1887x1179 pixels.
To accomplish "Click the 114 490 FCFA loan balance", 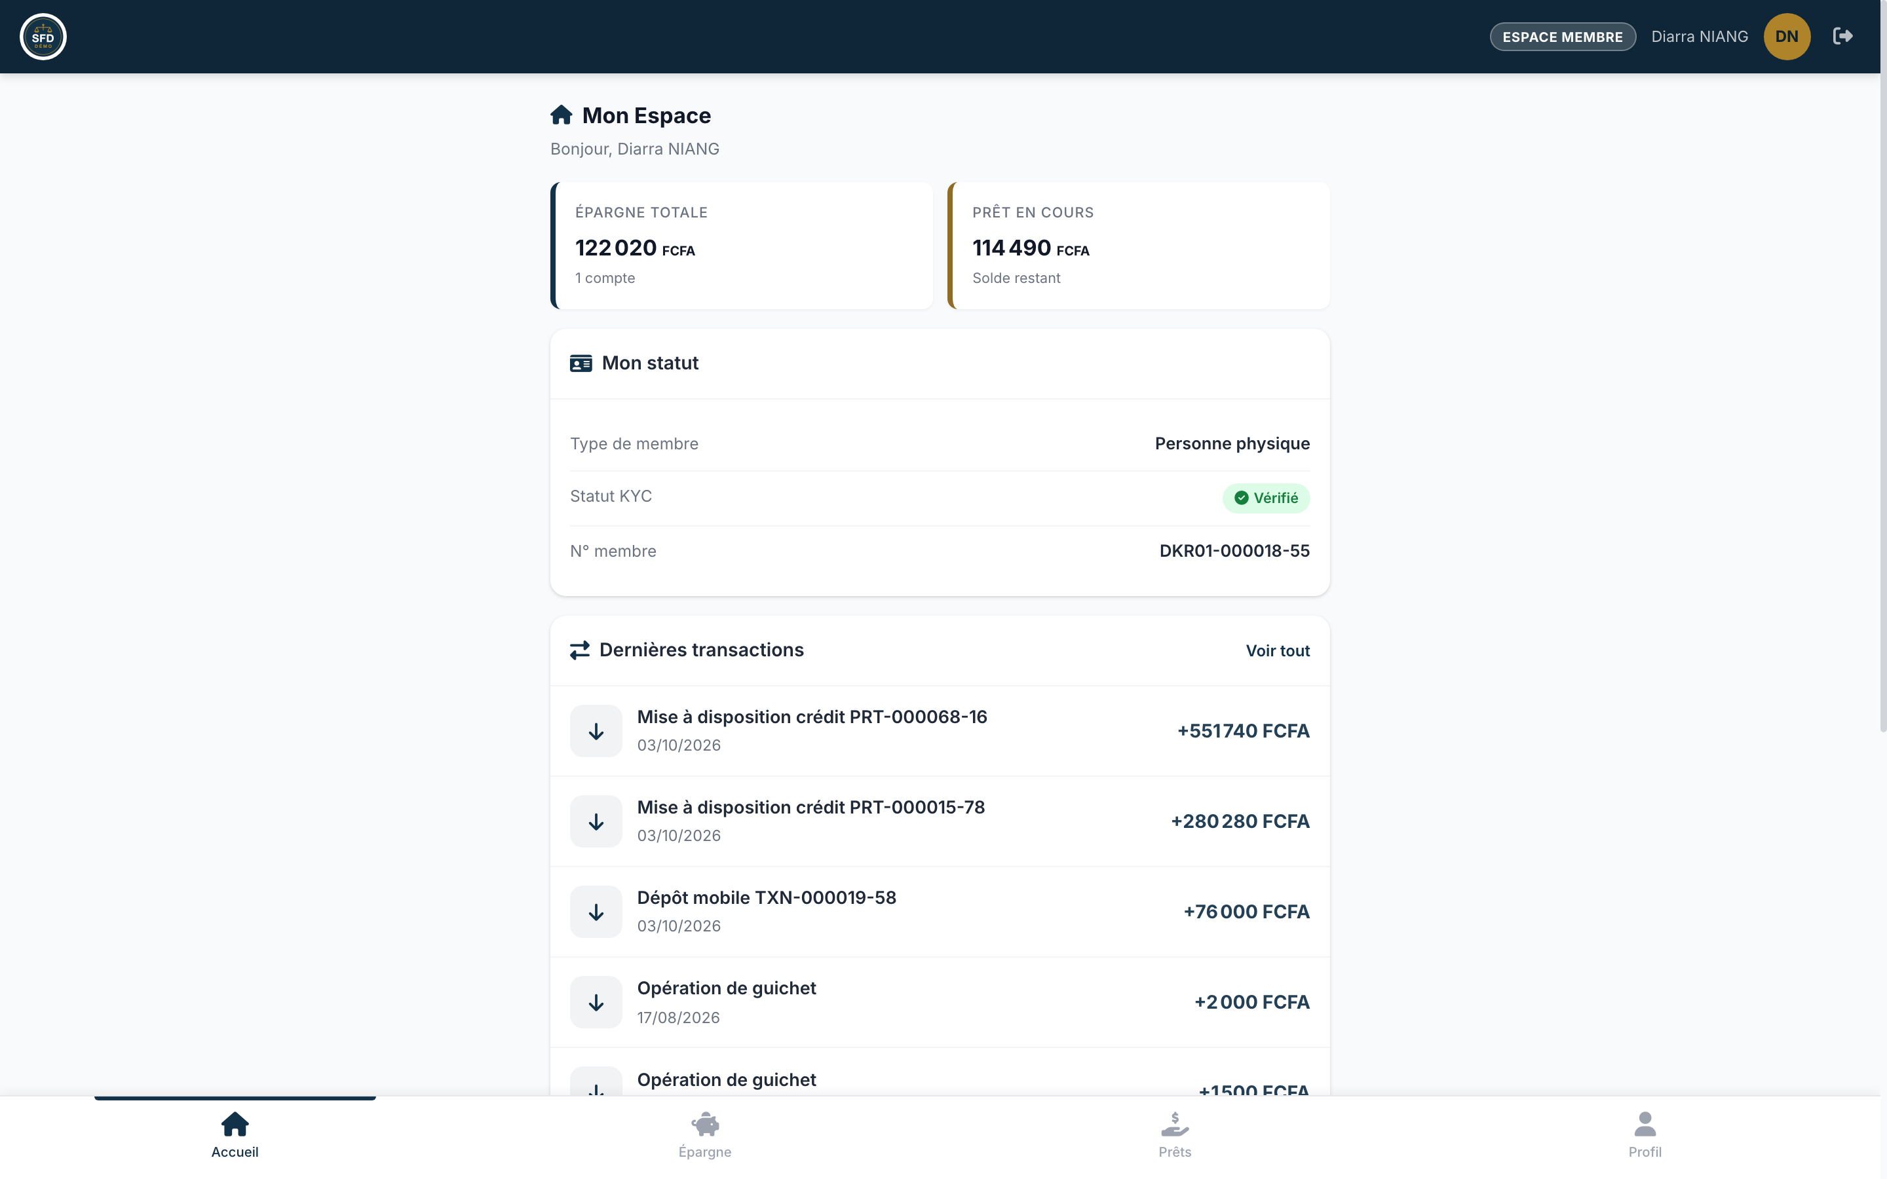I will pyautogui.click(x=1031, y=248).
